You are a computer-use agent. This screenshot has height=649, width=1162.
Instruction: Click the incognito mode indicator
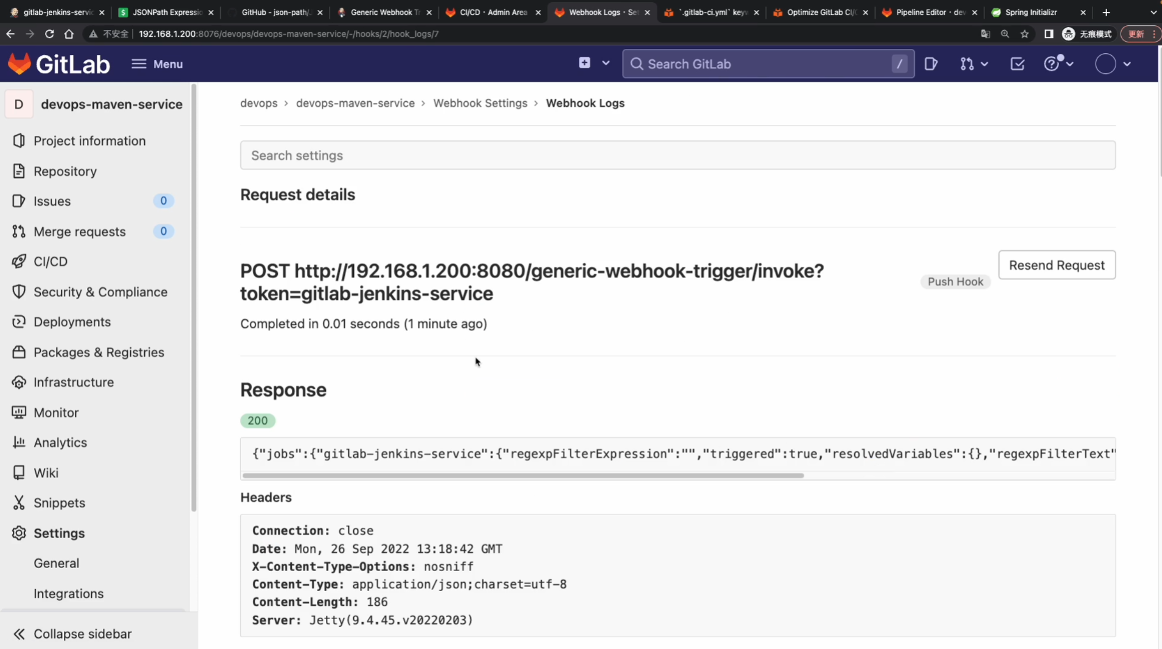(x=1087, y=34)
